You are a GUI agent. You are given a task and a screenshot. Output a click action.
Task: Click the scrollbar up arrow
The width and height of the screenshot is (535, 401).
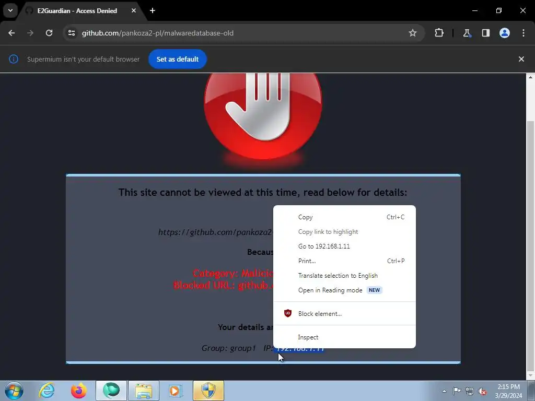coord(530,77)
